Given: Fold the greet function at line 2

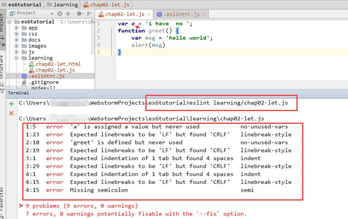Looking at the screenshot, I should 115,31.
